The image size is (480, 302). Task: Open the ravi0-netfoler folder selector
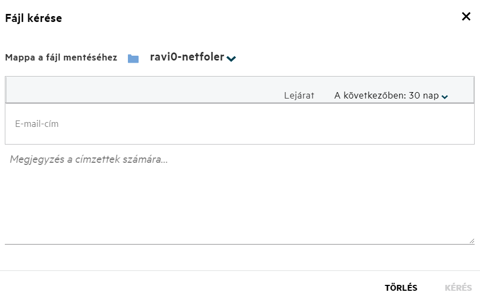187,57
